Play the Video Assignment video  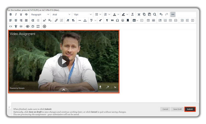tap(64, 61)
